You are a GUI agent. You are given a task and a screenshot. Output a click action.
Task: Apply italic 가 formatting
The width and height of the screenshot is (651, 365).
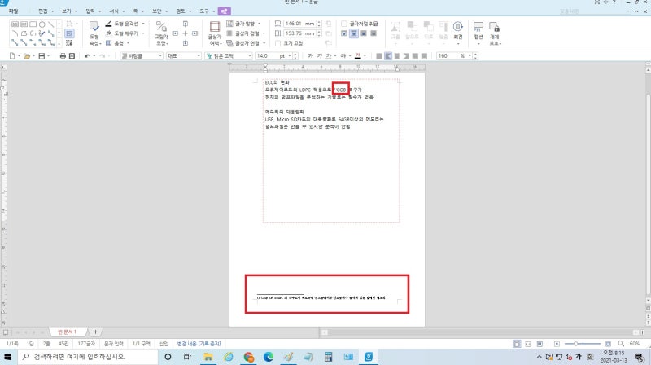tap(319, 55)
